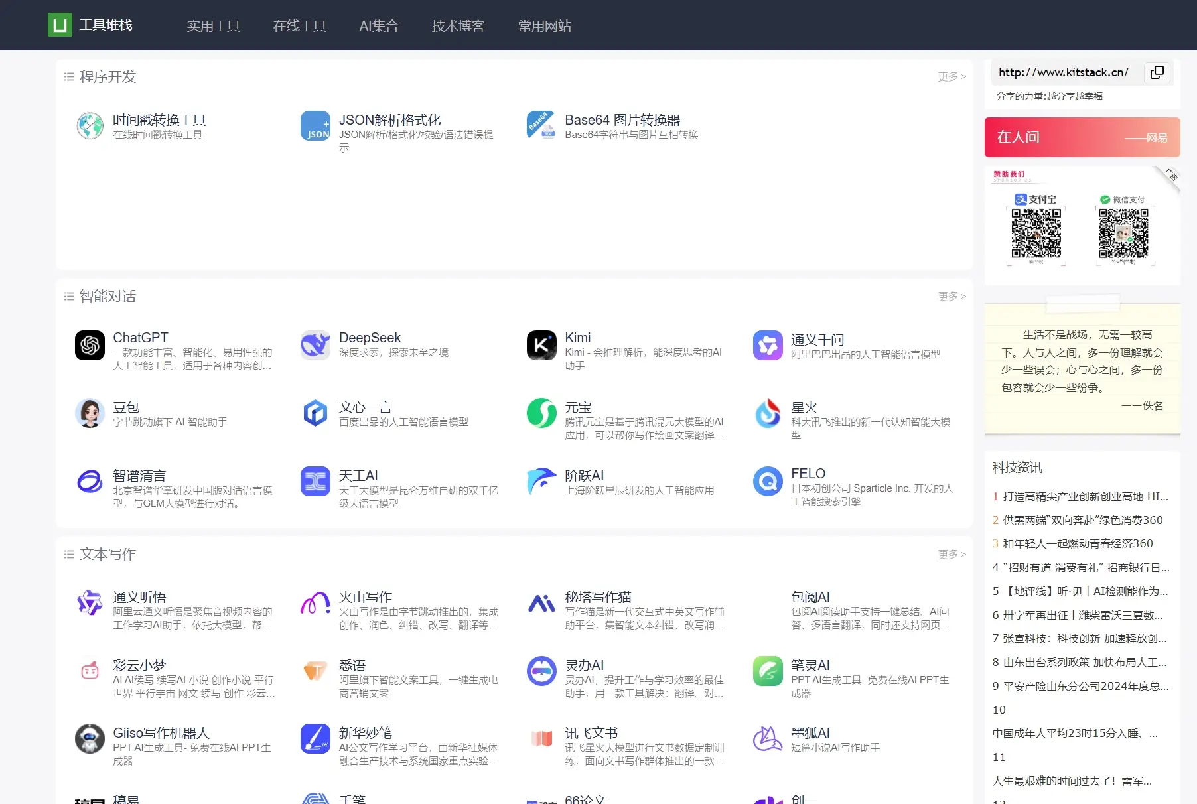
Task: Open the 笔灵AI green icon
Action: tap(768, 671)
